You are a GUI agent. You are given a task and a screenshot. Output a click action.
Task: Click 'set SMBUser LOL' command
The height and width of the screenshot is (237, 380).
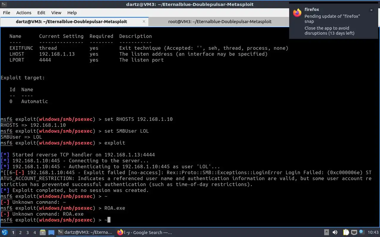pos(127,131)
